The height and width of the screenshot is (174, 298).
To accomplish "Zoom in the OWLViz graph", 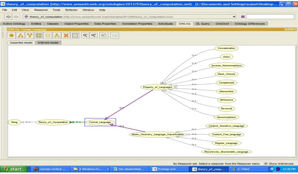I will click(x=93, y=35).
